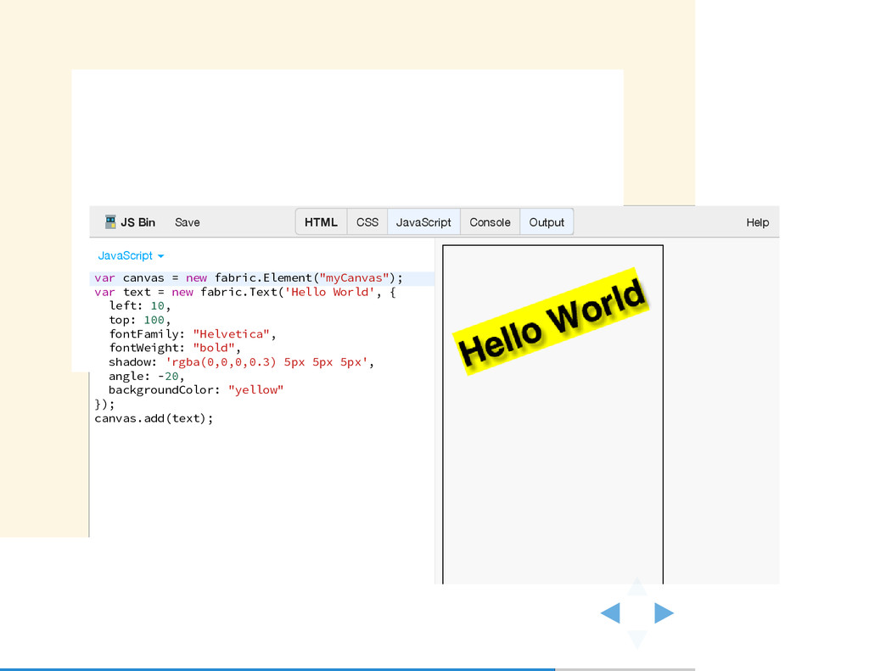The width and height of the screenshot is (869, 671).
Task: Switch to the CSS tab
Action: pyautogui.click(x=367, y=221)
